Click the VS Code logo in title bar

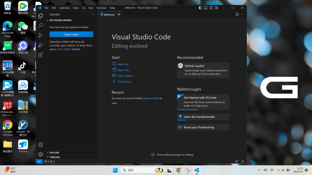click(39, 8)
